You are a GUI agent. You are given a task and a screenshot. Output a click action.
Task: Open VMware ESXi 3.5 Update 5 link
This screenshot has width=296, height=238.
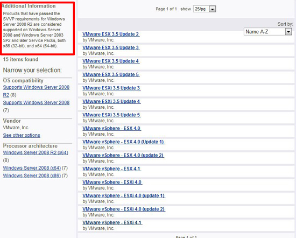pyautogui.click(x=111, y=115)
